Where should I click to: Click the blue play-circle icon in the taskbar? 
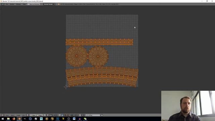pos(30,119)
